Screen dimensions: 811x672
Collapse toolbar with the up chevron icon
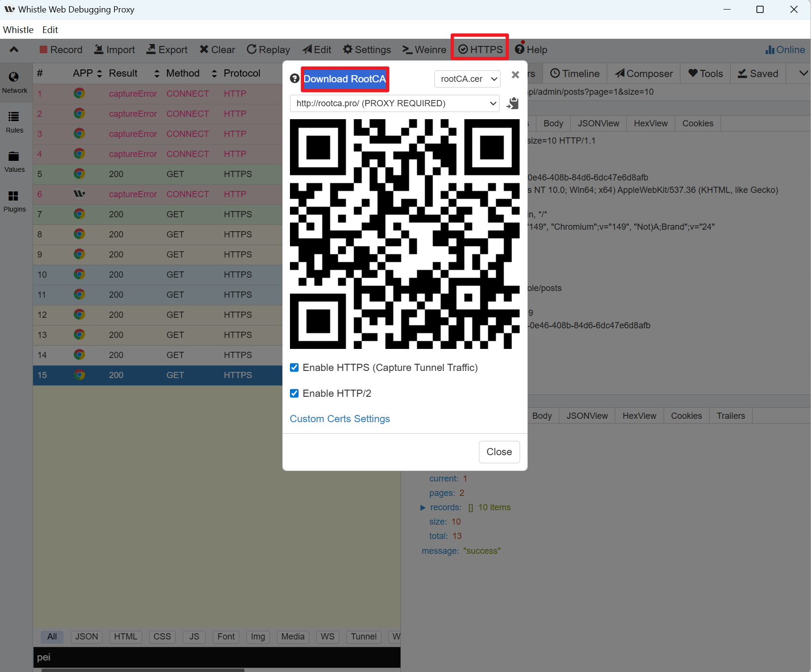click(x=14, y=49)
